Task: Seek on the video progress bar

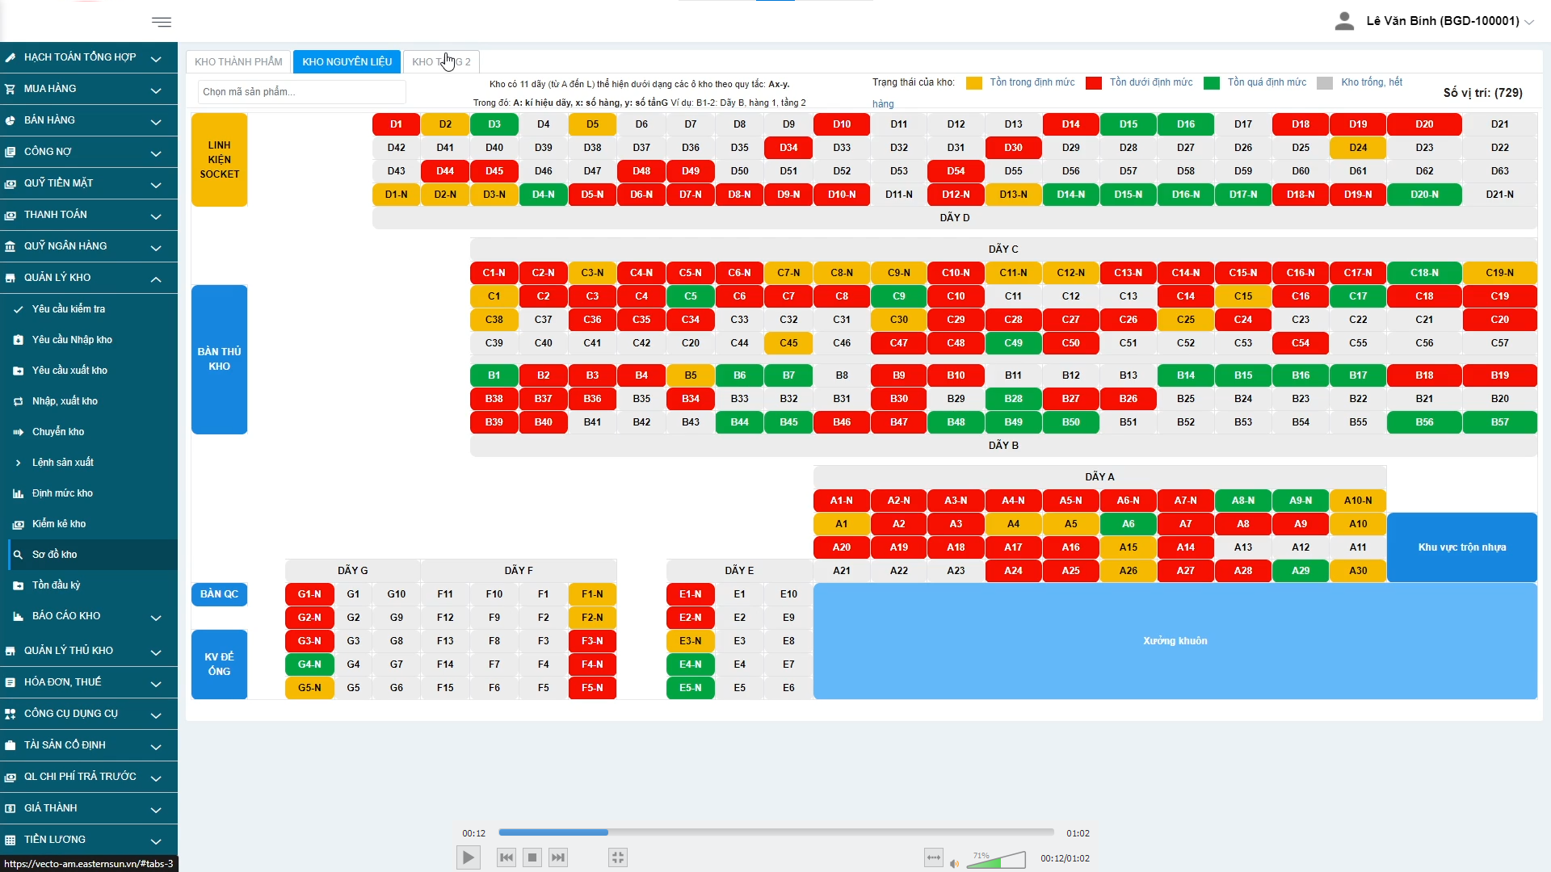Action: click(775, 832)
